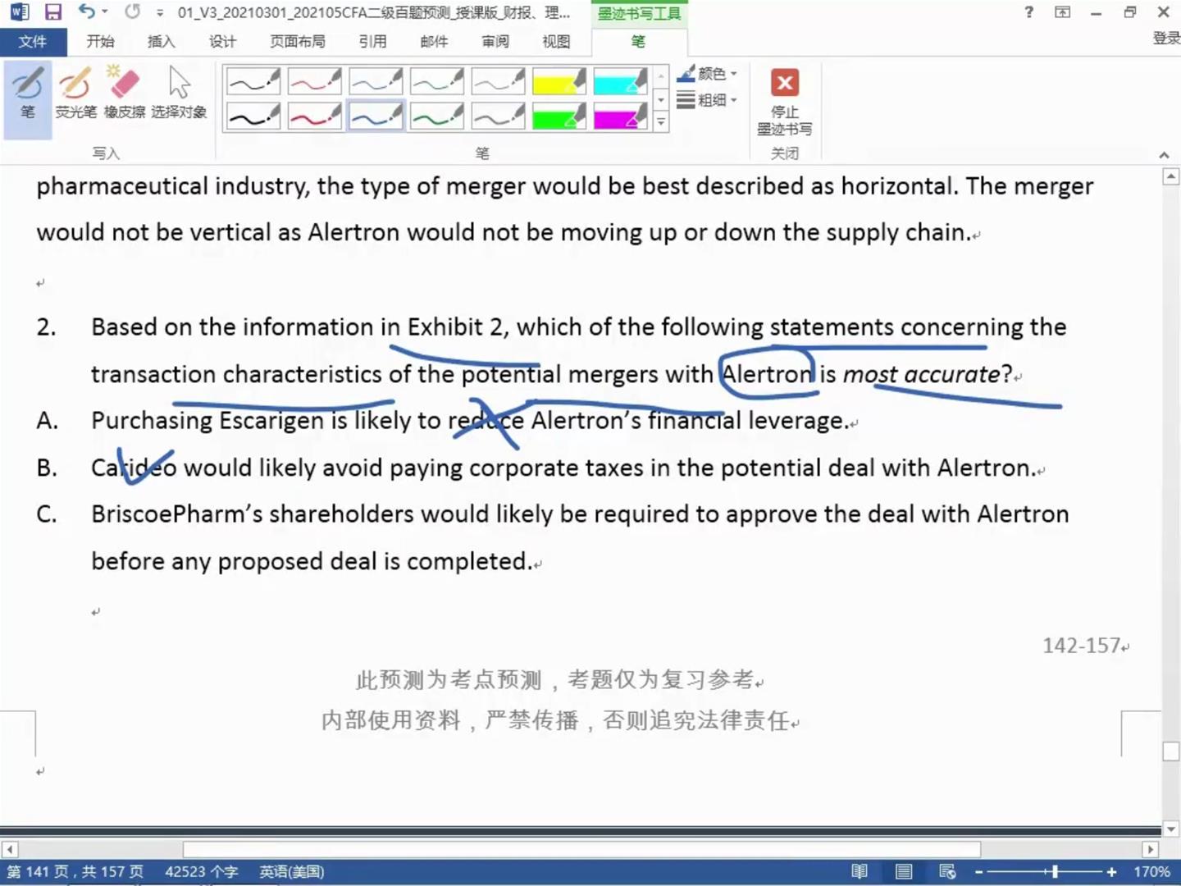Screen dimensions: 1181x886
Task: Select the Pen (笔) ink tool
Action: tap(27, 94)
